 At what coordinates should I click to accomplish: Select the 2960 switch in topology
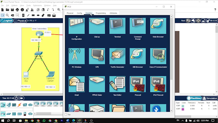38,53
